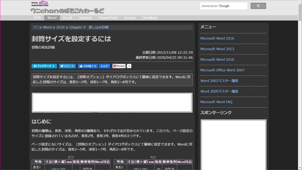Open Word 2002マスター講座 link
Viewport: 302px width, 170px height.
[x=219, y=81]
